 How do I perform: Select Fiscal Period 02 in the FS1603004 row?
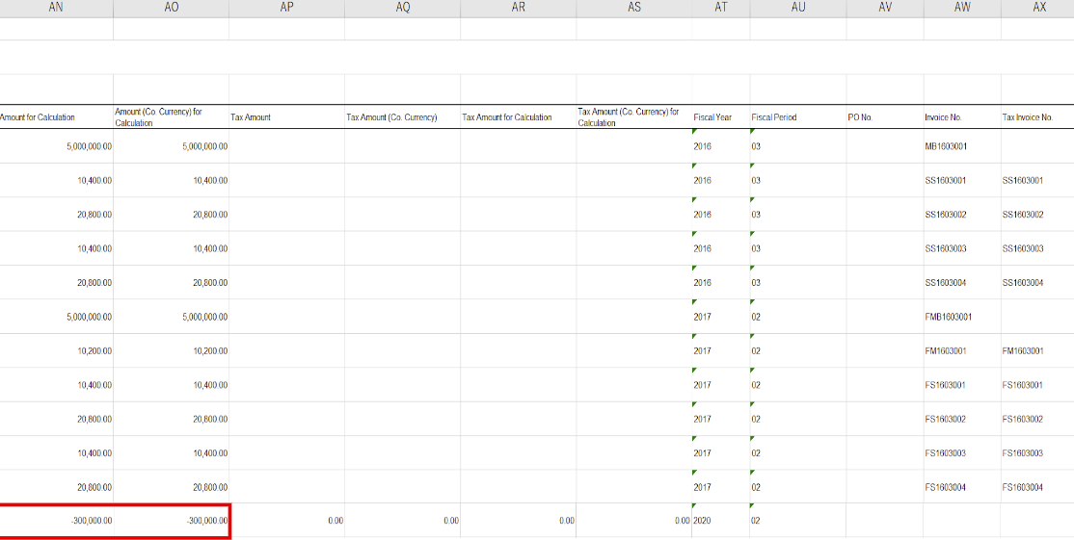click(798, 487)
